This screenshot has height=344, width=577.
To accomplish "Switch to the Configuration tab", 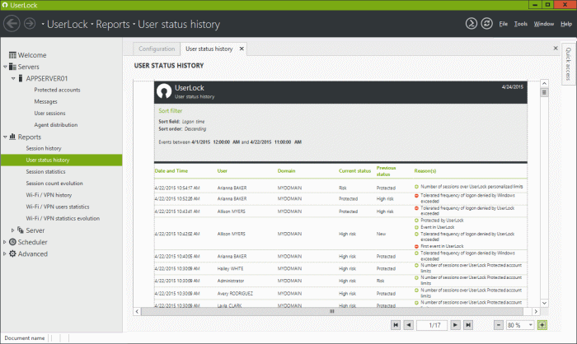I will coord(157,49).
